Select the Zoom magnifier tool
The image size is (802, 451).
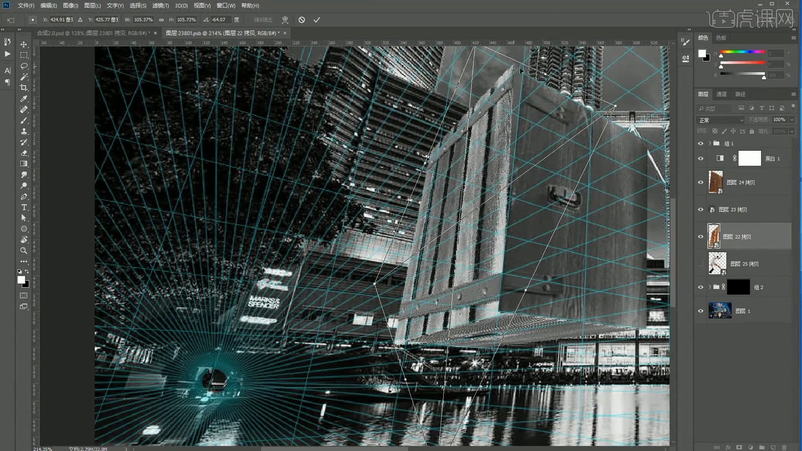tap(24, 251)
